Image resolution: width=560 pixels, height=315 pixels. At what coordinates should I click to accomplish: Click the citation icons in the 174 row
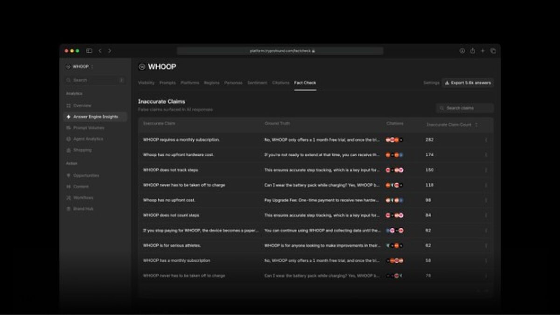[x=395, y=155]
